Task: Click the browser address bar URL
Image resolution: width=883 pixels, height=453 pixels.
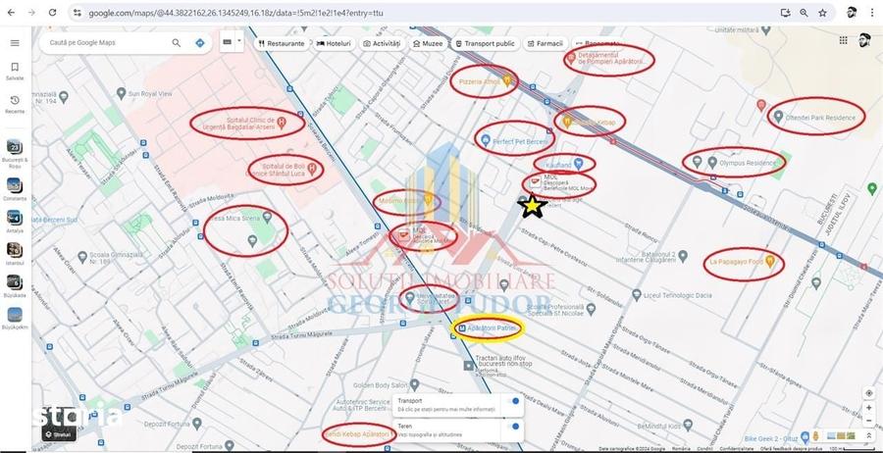Action: tap(236, 13)
